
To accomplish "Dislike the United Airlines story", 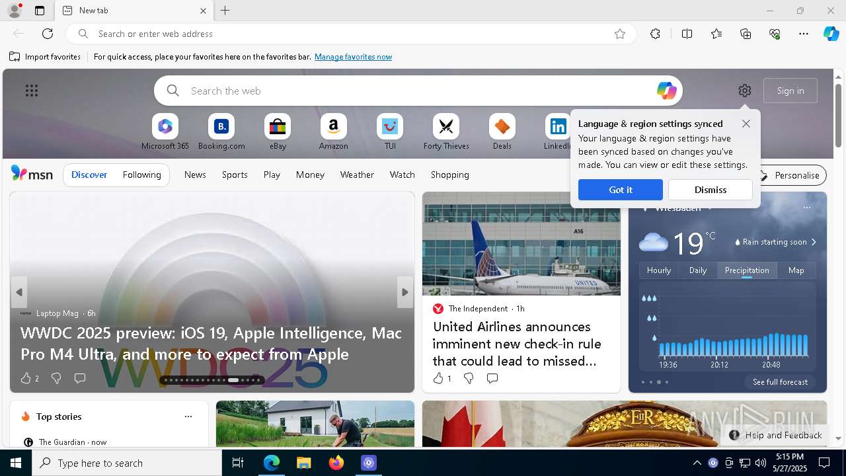I will pyautogui.click(x=469, y=378).
